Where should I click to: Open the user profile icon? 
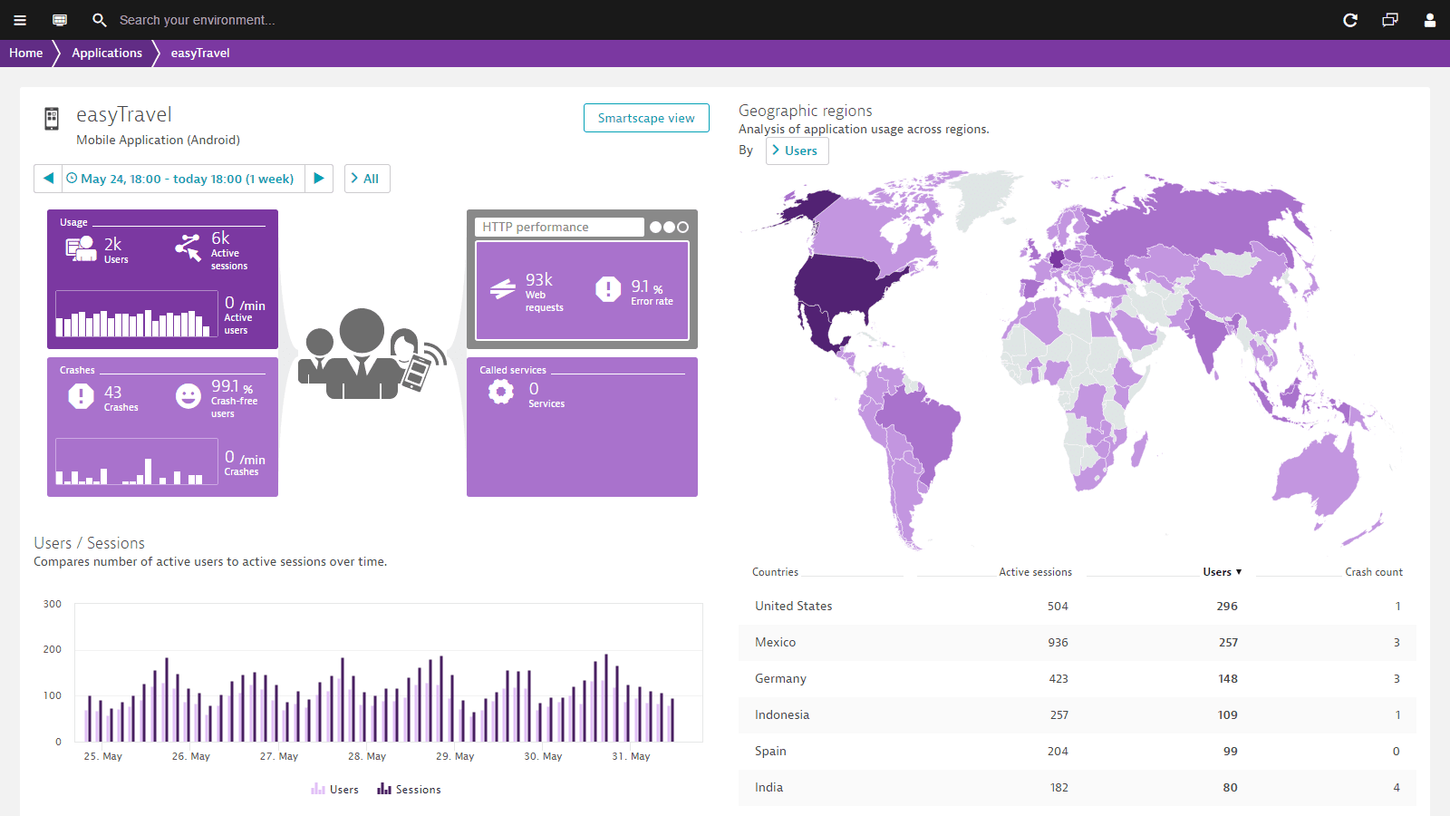(1430, 20)
